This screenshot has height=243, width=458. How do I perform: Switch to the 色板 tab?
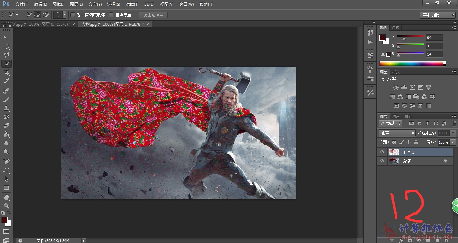pos(396,28)
